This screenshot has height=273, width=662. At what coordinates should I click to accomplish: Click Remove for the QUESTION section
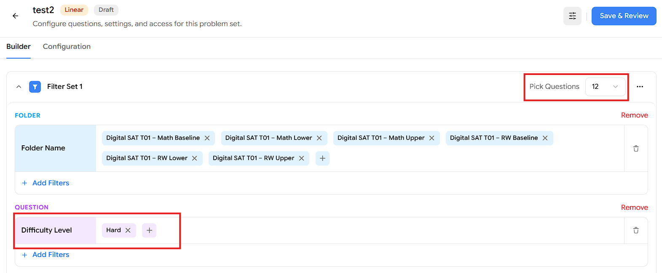point(634,207)
